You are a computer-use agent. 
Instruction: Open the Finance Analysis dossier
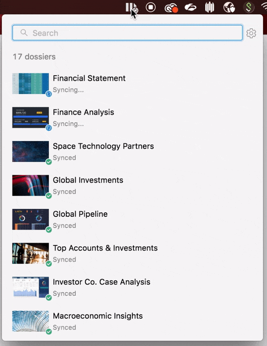[x=83, y=112]
